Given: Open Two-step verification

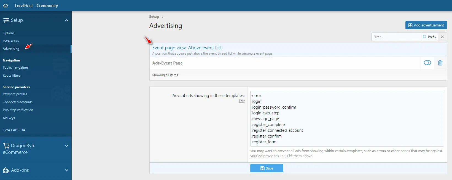Looking at the screenshot, I should 18,110.
